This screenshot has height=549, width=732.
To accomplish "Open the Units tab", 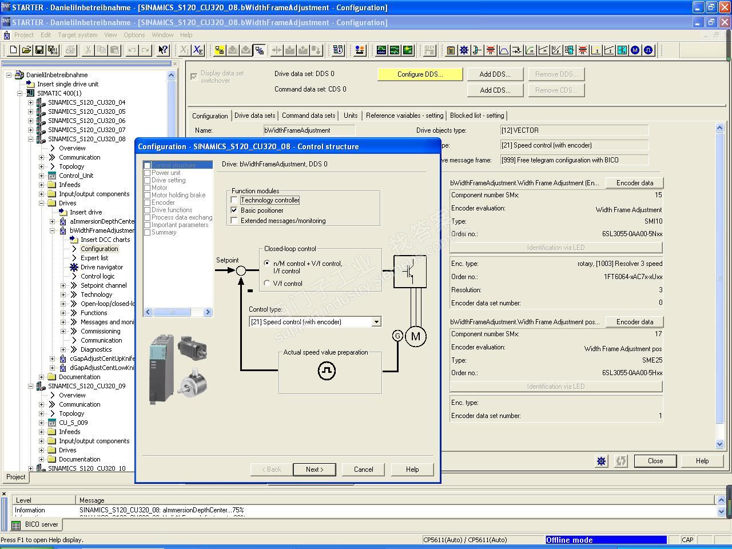I will [351, 116].
